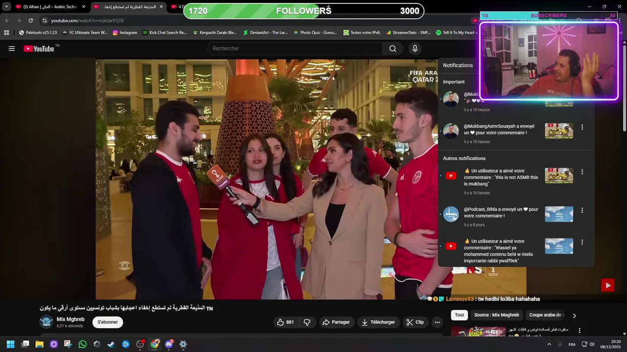Open the Kenpachi Zaraki bookmark
Viewport: 627px width, 352px height.
click(215, 33)
